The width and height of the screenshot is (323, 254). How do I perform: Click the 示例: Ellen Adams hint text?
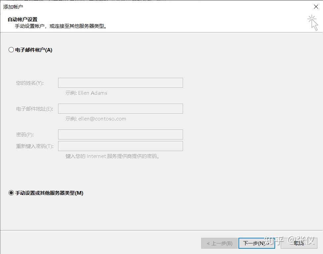[x=86, y=93]
